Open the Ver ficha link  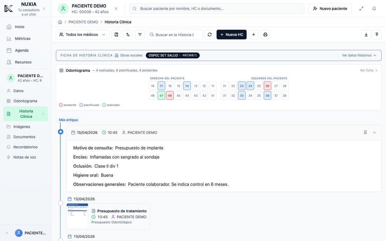368,70
